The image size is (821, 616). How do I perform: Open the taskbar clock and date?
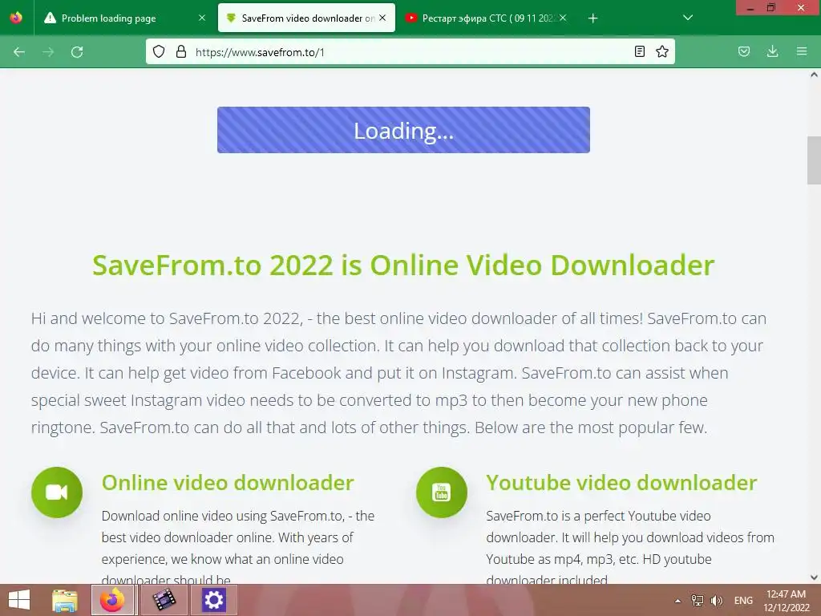coord(786,601)
